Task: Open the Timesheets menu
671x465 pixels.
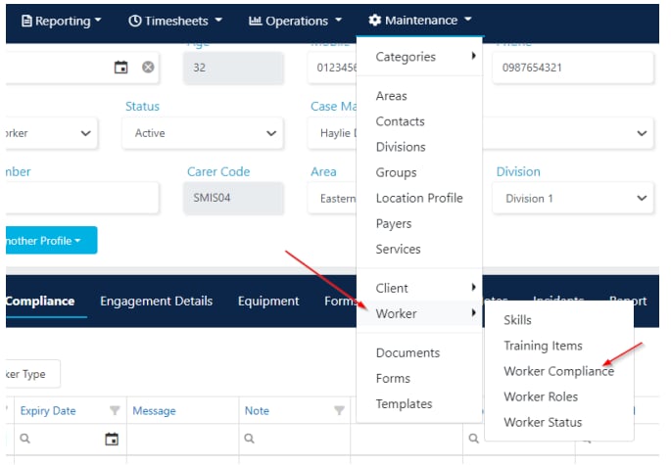Action: coord(175,21)
